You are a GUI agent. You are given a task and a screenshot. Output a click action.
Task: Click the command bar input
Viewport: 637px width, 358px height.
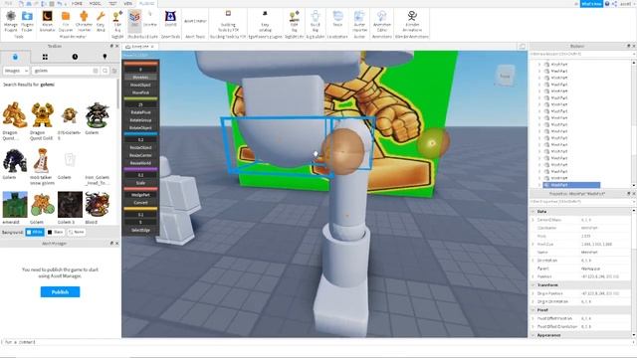point(317,342)
